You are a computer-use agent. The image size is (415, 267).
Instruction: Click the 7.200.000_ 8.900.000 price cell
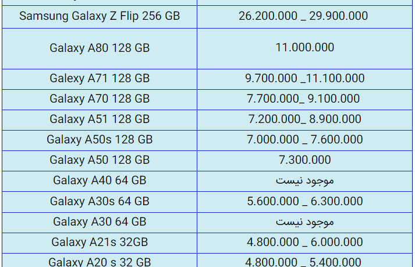tap(304, 120)
